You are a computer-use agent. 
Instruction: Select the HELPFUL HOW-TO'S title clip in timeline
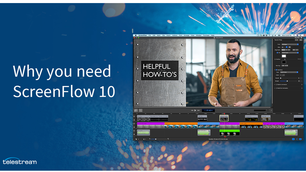[224, 118]
